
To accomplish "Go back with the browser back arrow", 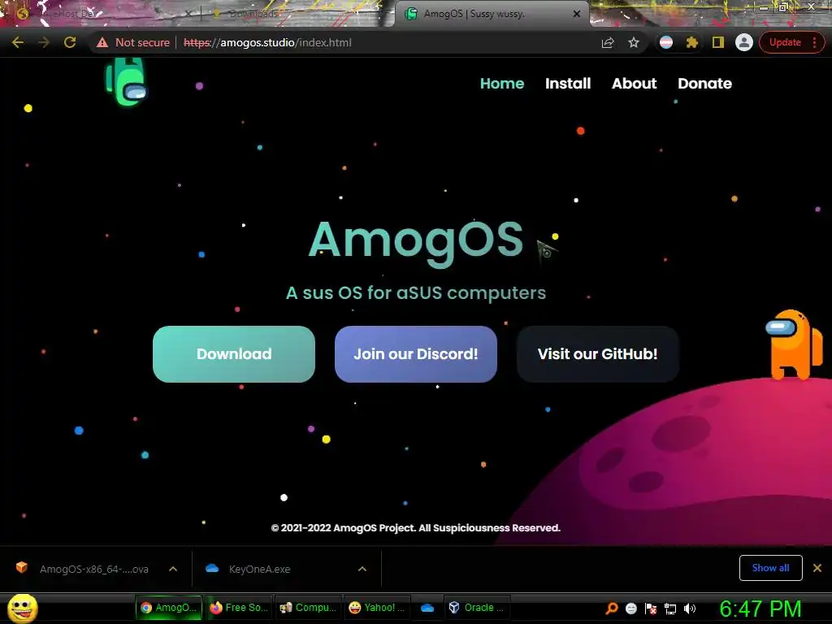I will tap(18, 42).
